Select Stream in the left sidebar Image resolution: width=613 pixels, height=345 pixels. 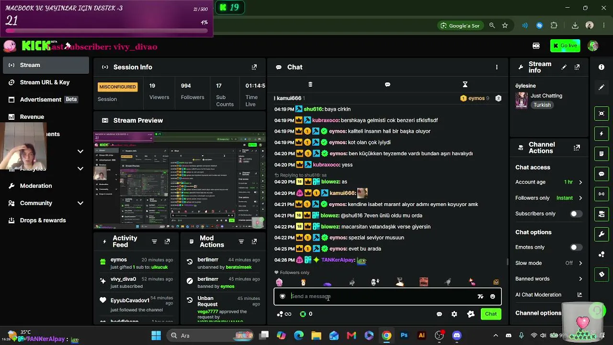pyautogui.click(x=46, y=65)
